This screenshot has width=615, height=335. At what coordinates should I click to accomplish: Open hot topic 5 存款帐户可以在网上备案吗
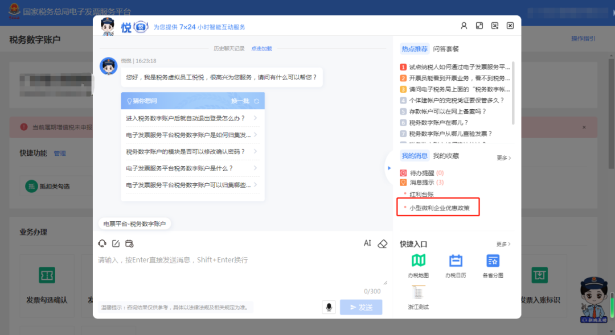[443, 111]
